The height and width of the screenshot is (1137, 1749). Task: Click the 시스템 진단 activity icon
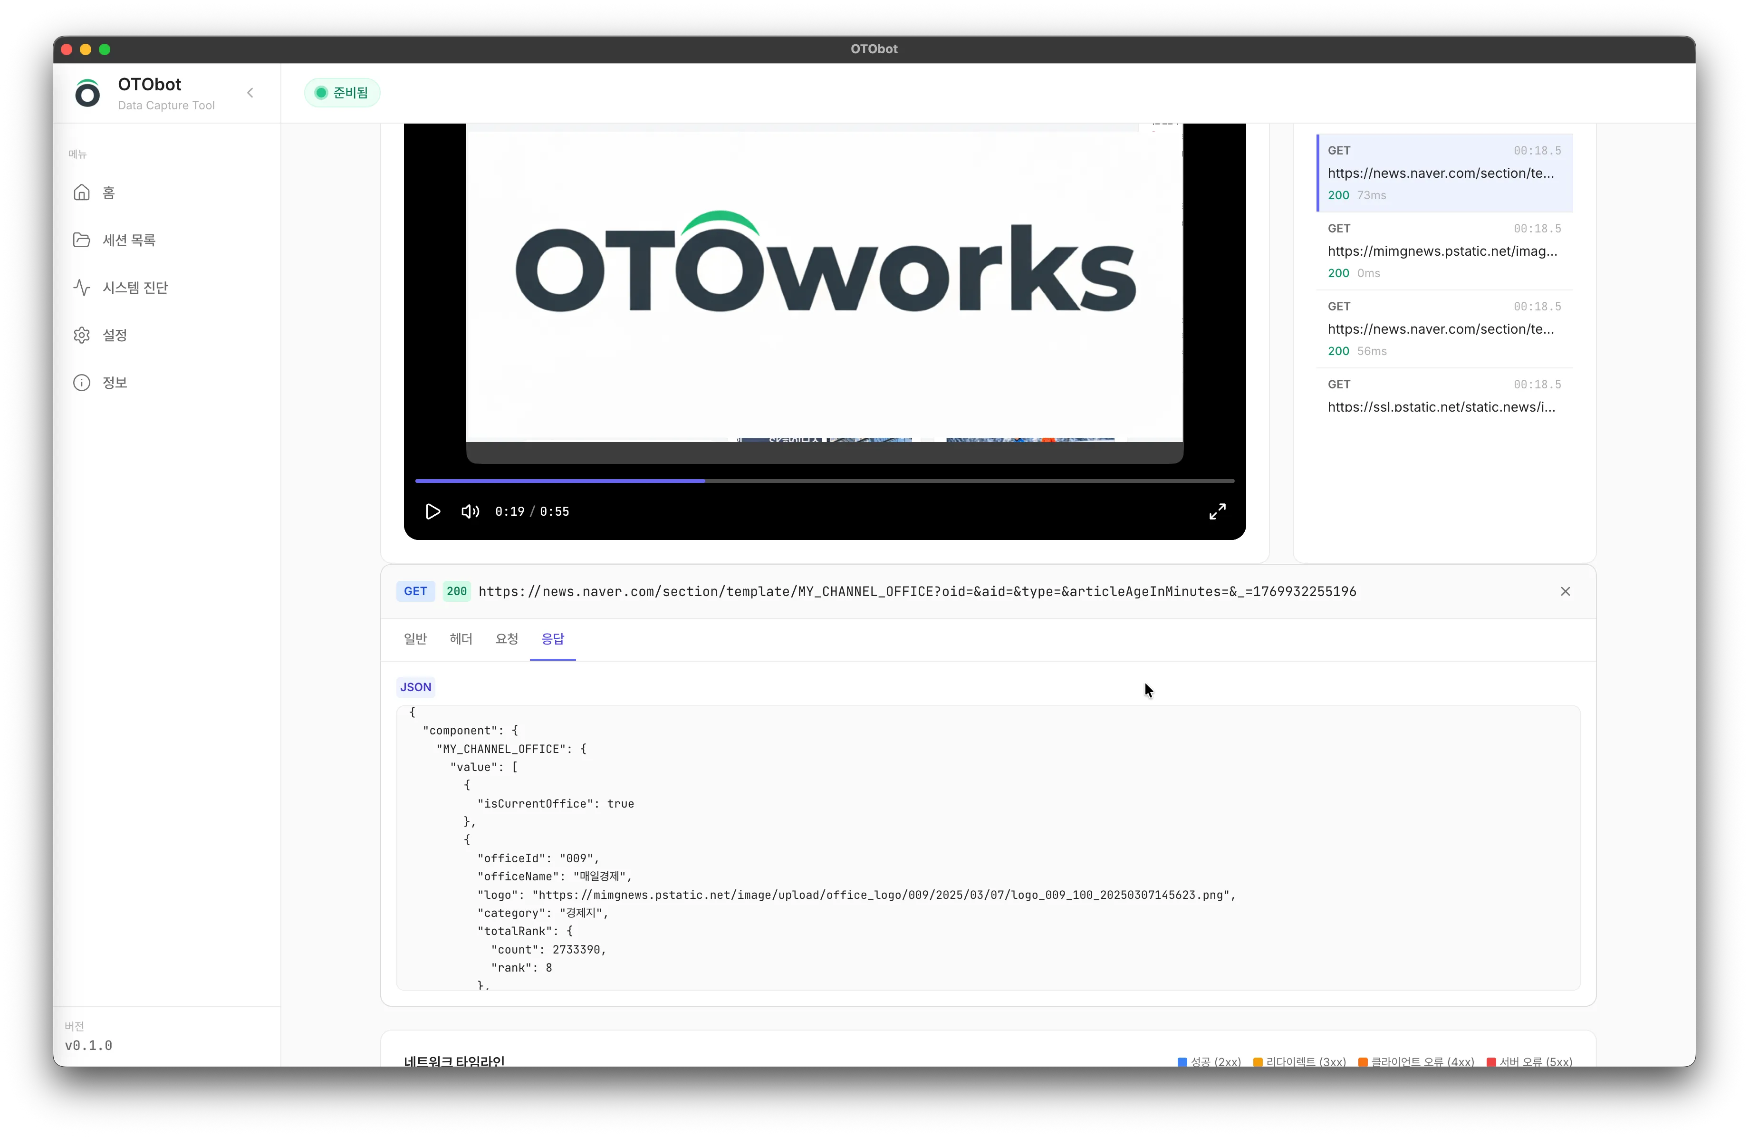(82, 288)
